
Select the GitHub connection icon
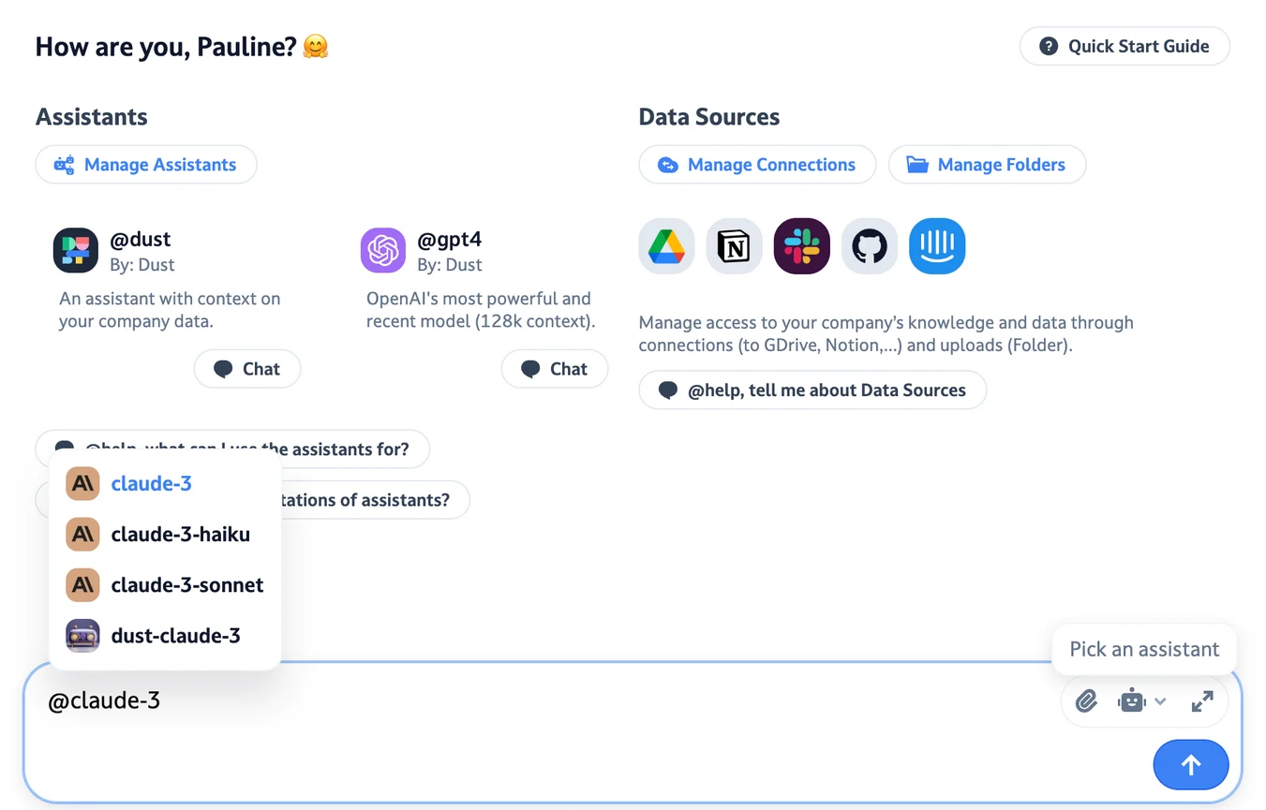click(x=870, y=246)
